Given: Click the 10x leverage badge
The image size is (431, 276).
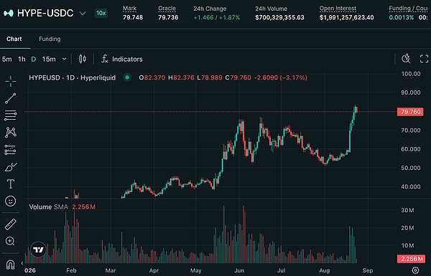Looking at the screenshot, I should coord(101,13).
